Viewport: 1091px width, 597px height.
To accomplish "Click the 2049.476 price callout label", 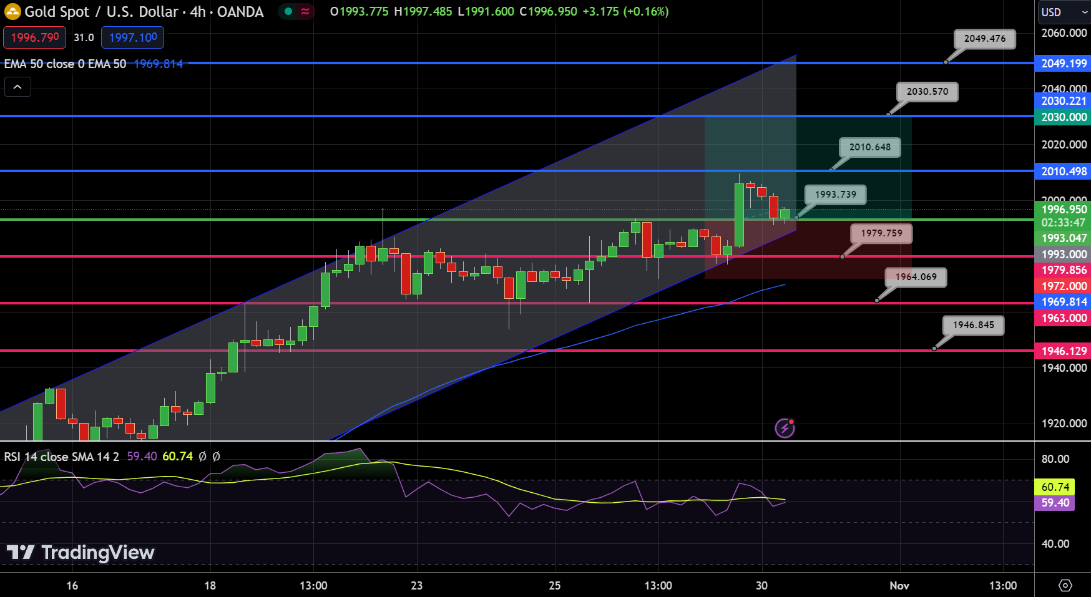I will click(x=985, y=39).
